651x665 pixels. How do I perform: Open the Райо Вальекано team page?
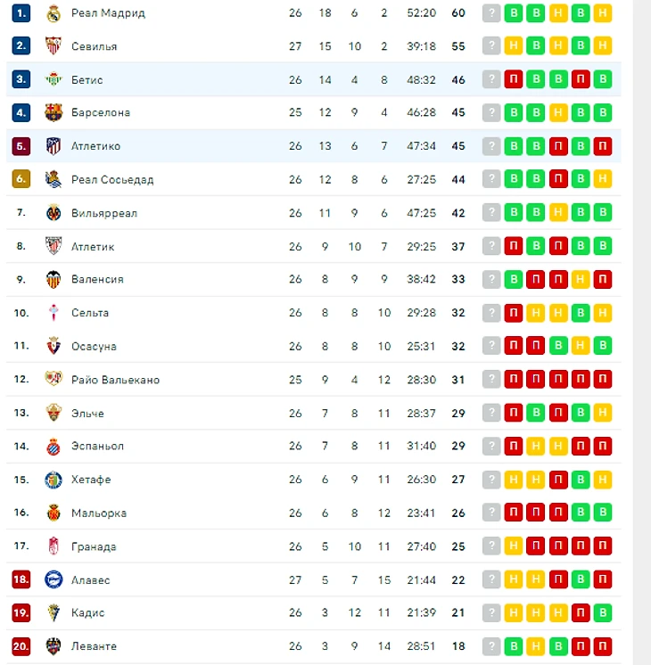[x=115, y=380]
